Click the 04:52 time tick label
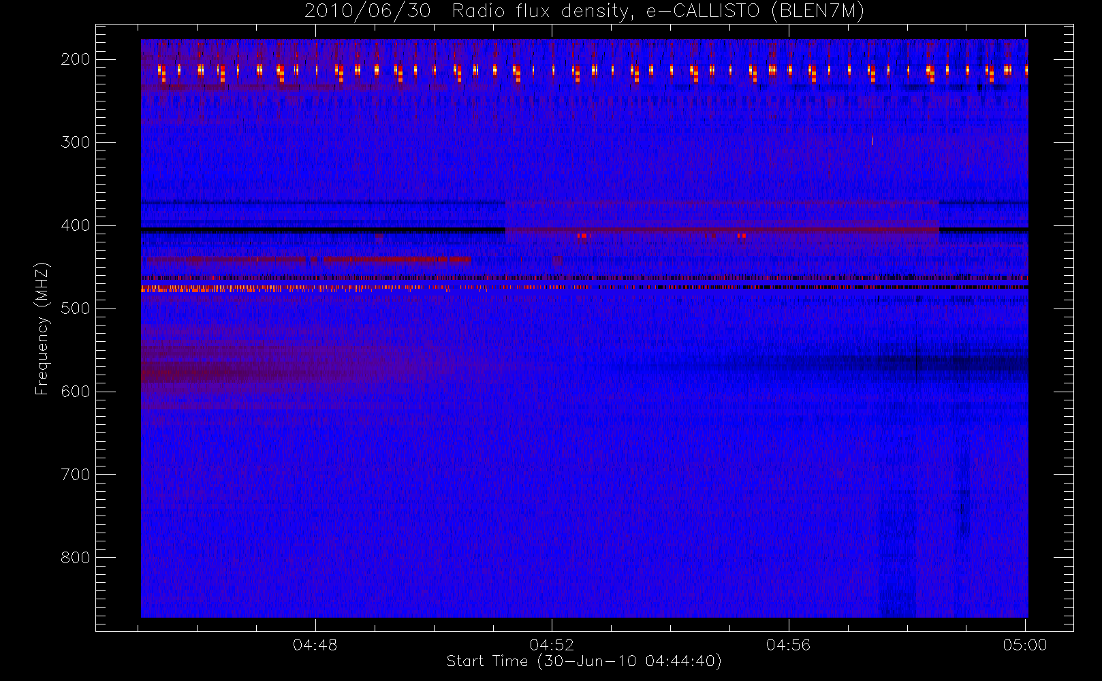This screenshot has height=681, width=1102. pyautogui.click(x=552, y=645)
